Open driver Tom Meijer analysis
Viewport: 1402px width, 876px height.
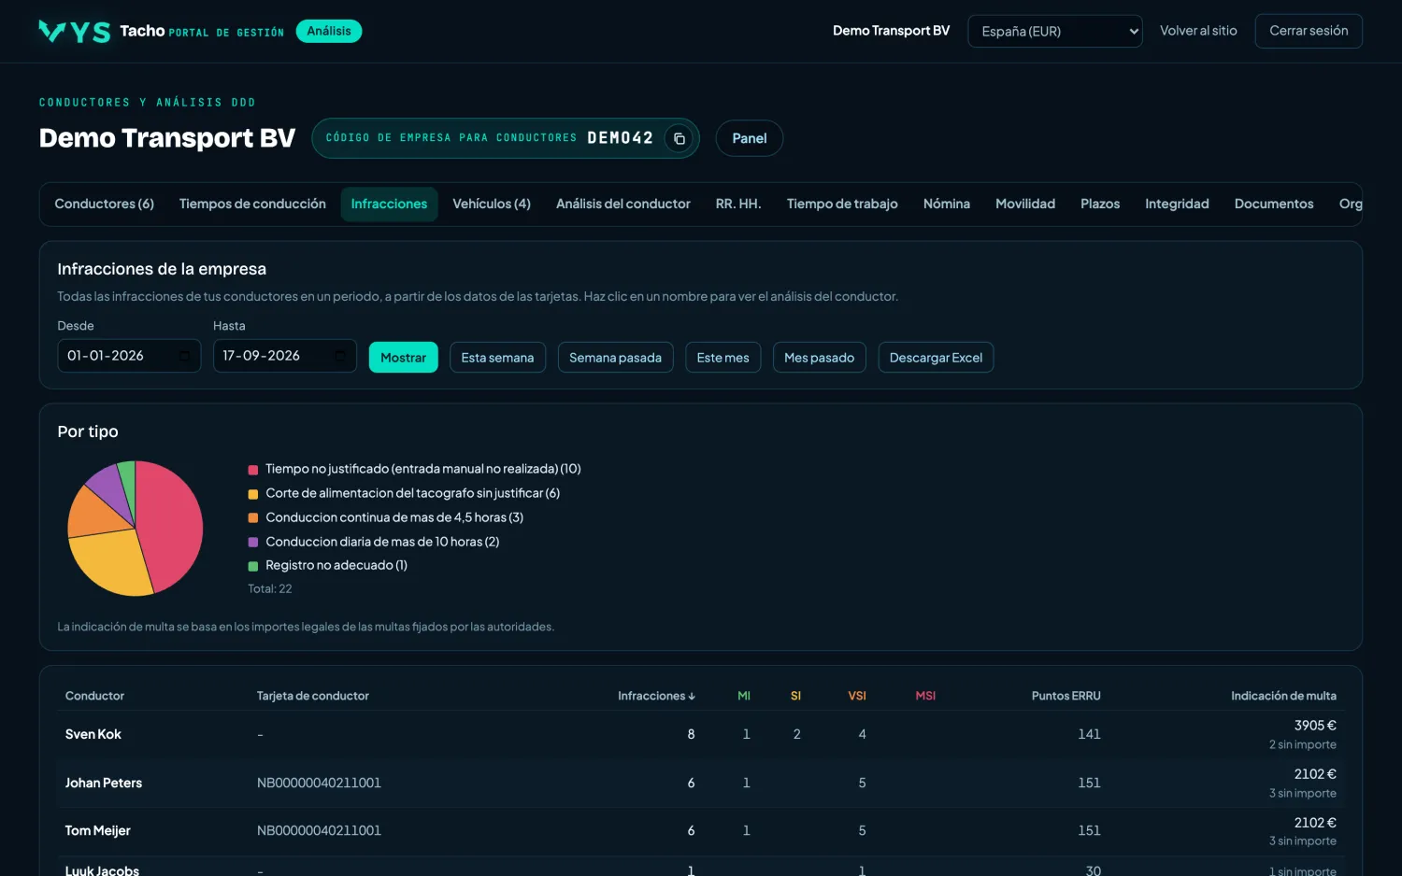pos(98,830)
